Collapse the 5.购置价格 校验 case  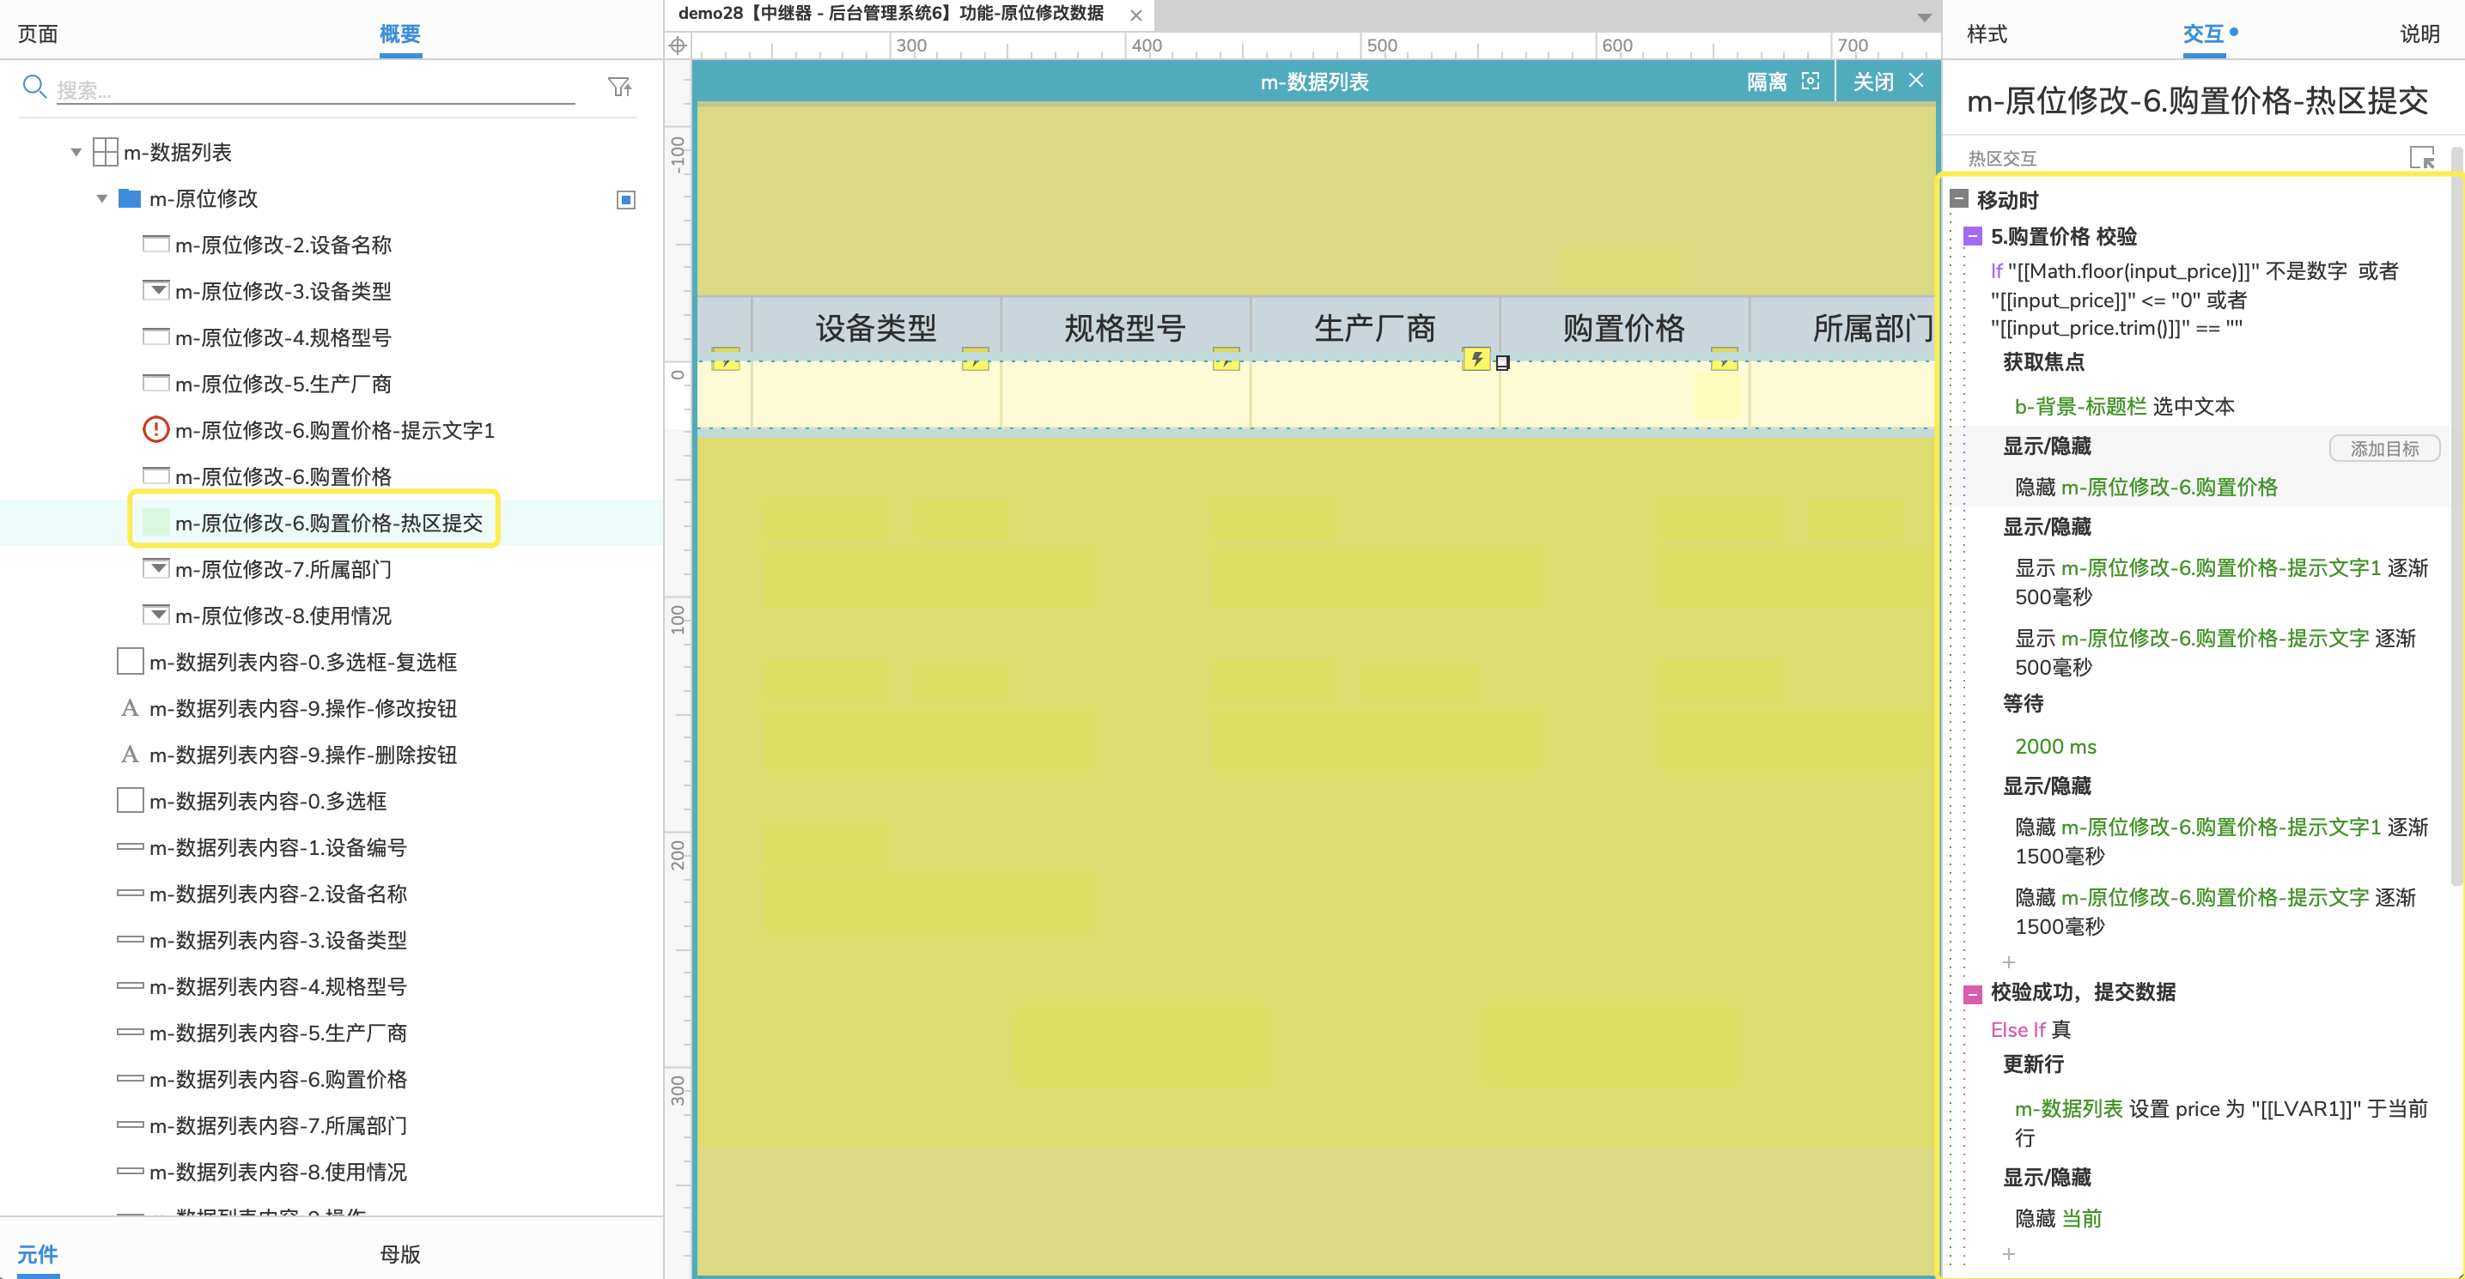pos(1972,236)
